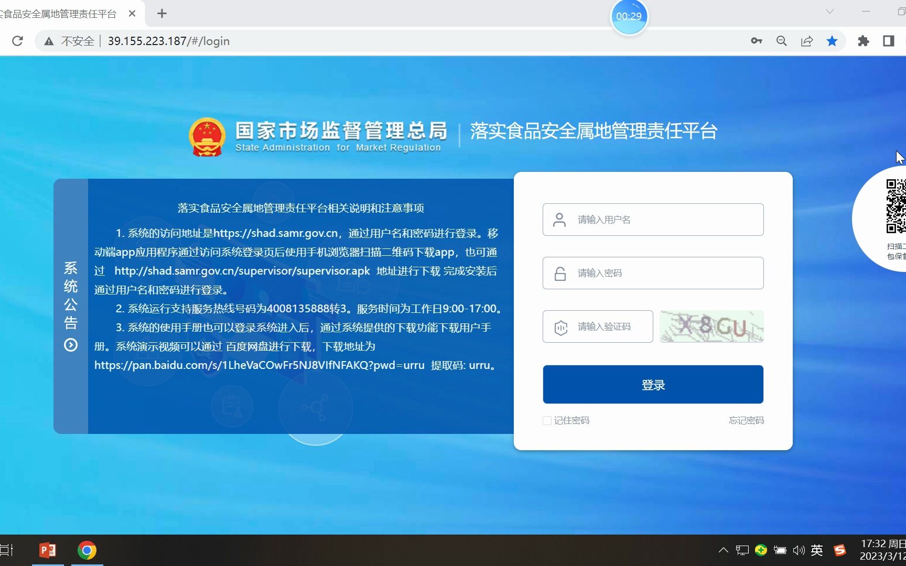The width and height of the screenshot is (906, 566).
Task: Click the green tray icon
Action: pyautogui.click(x=761, y=550)
